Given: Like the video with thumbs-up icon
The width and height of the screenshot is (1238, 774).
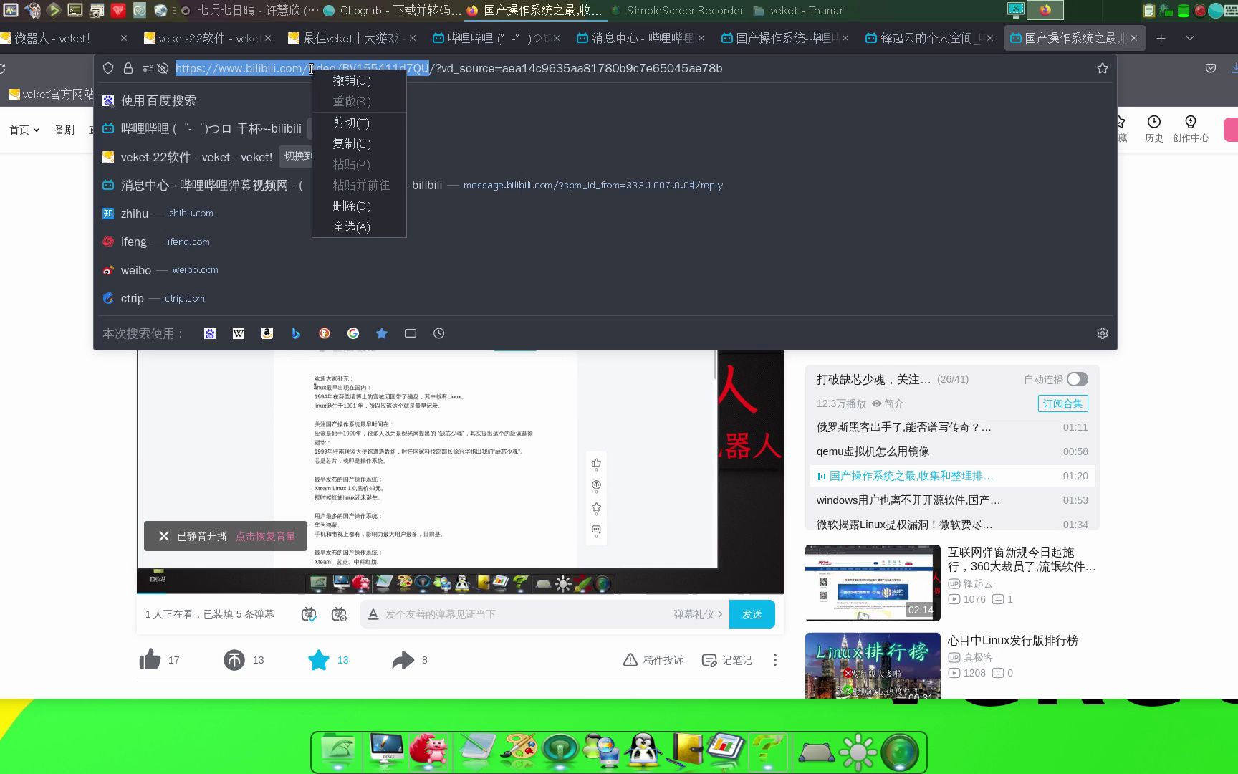Looking at the screenshot, I should [x=150, y=659].
